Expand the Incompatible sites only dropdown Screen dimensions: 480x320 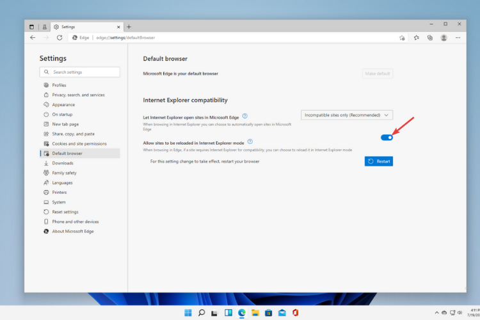[x=346, y=115]
